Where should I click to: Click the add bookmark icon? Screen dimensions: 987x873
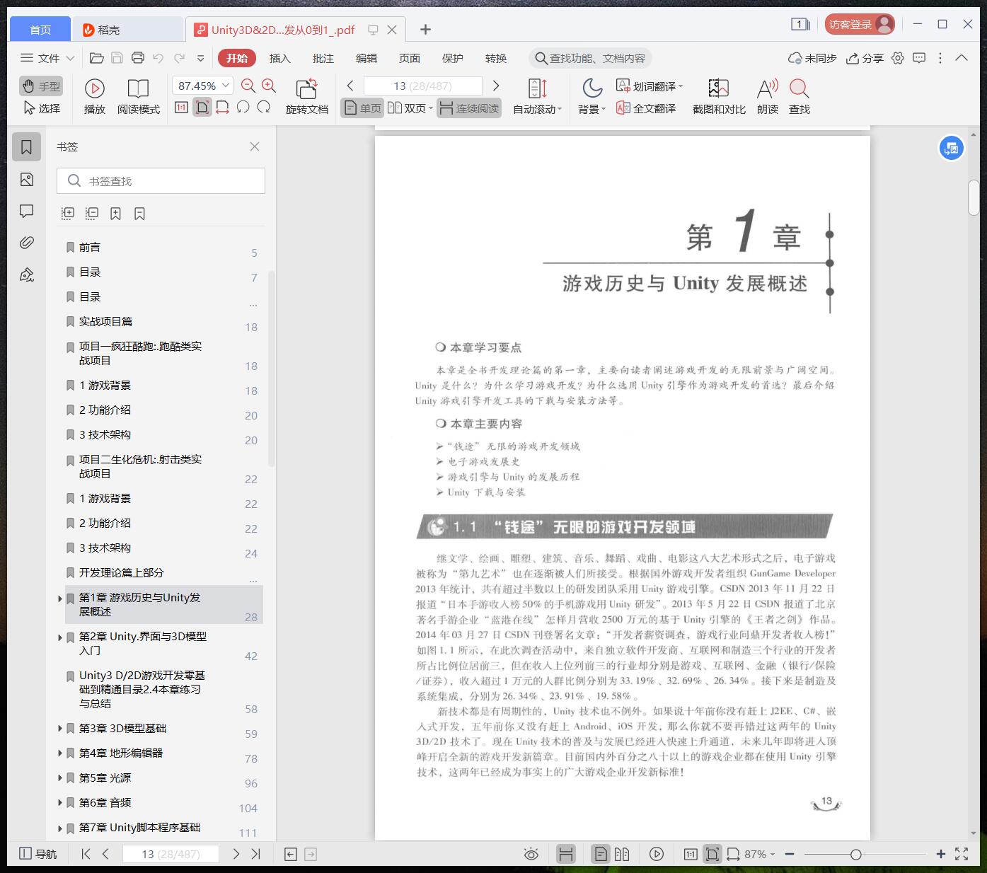click(x=115, y=213)
